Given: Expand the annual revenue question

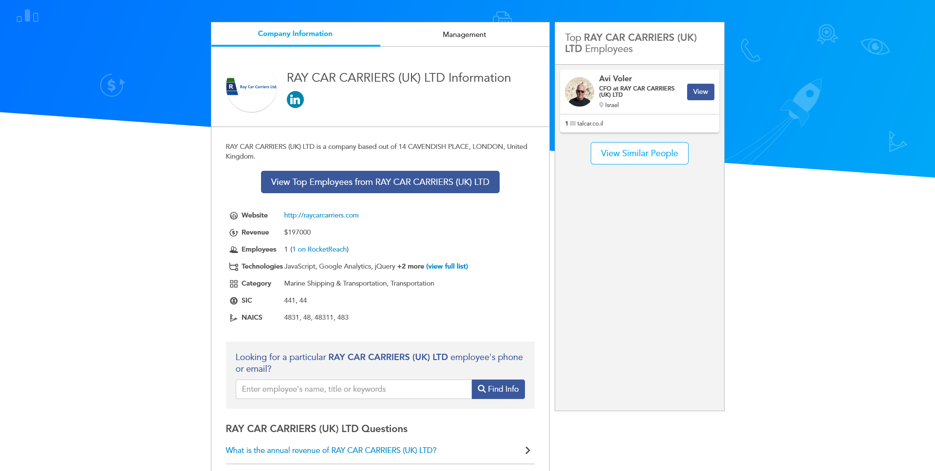Looking at the screenshot, I should pyautogui.click(x=527, y=451).
